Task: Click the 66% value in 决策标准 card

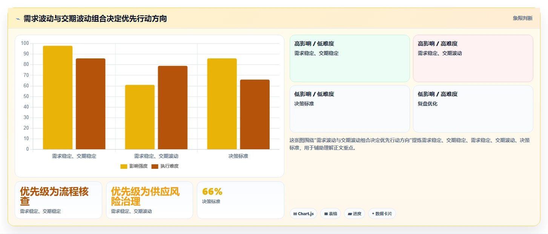Action: pos(212,191)
